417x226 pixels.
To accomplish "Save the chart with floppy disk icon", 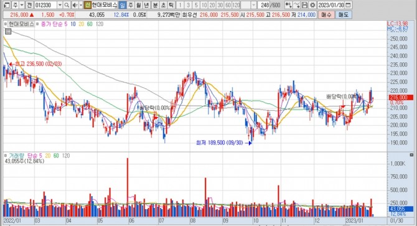I will coord(305,5).
